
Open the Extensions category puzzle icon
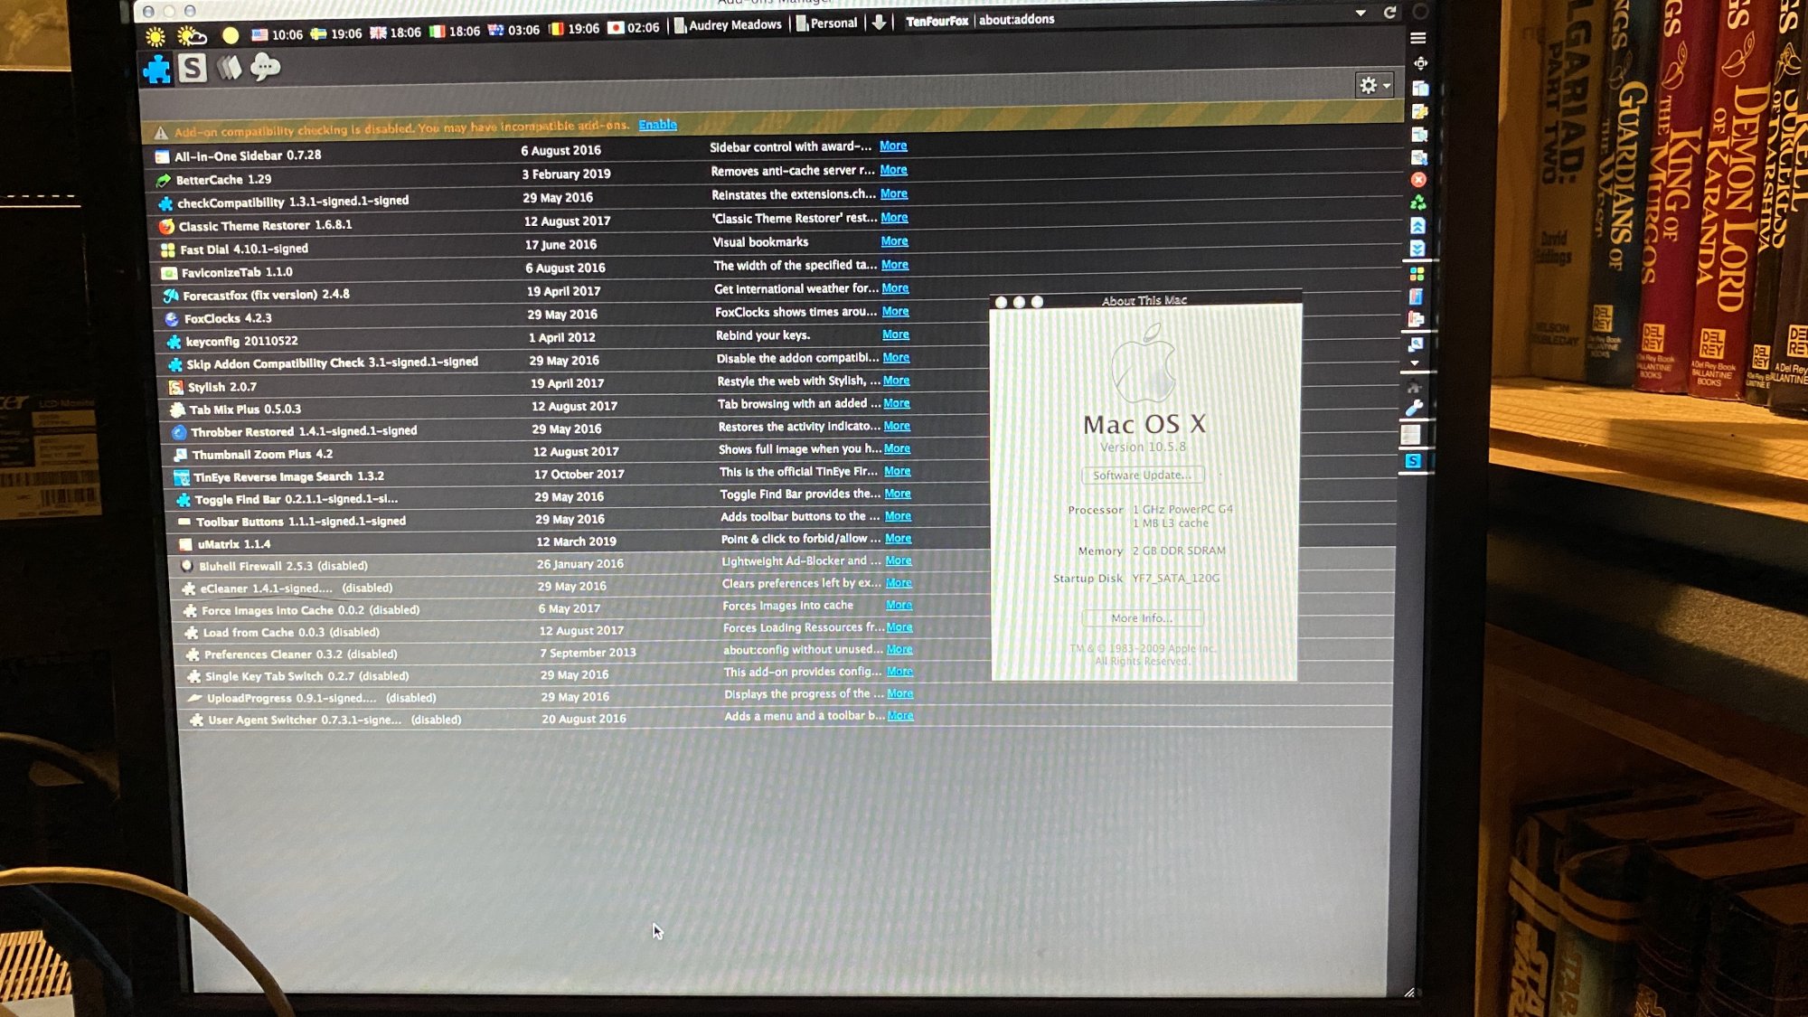point(156,69)
